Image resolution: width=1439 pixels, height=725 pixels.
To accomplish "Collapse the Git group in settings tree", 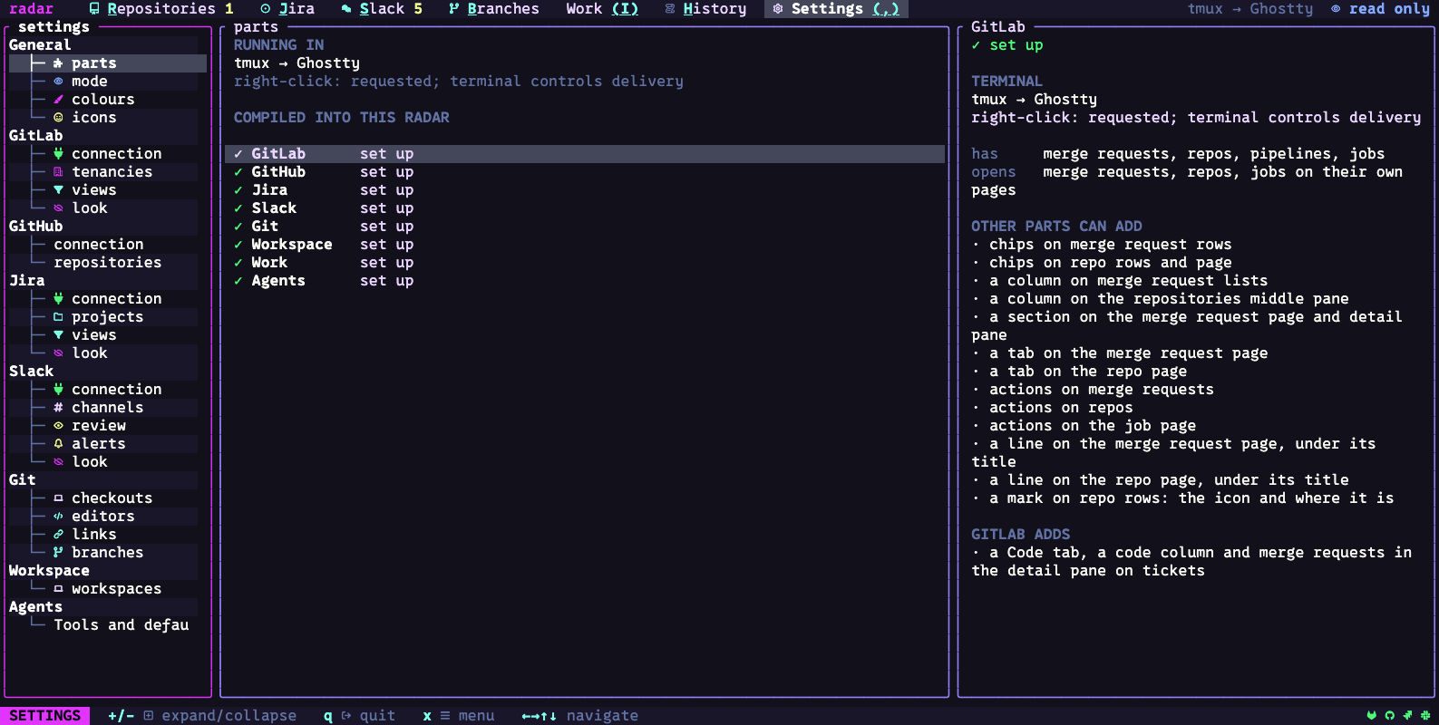I will click(23, 480).
